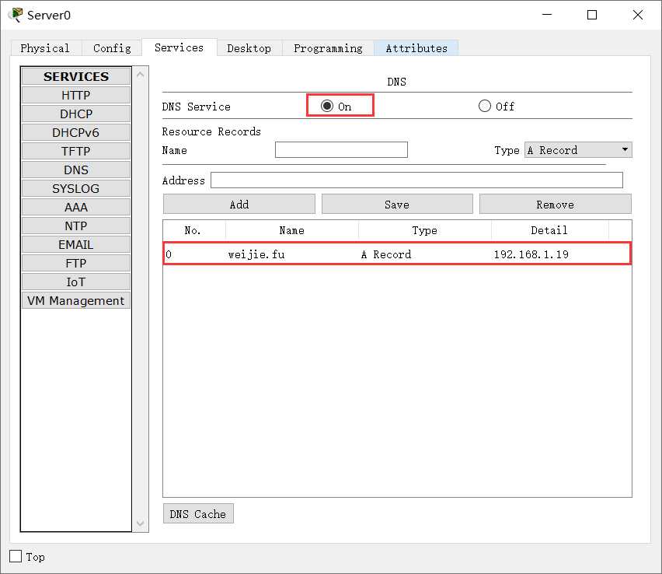
Task: Click the SERVICES list header
Action: tap(76, 76)
